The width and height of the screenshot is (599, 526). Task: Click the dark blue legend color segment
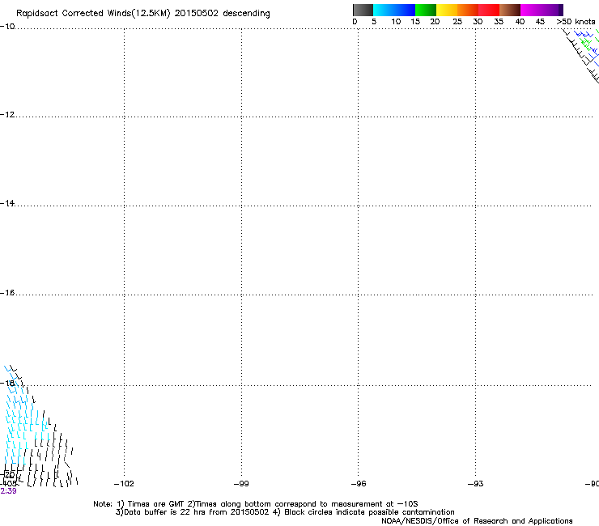(405, 10)
